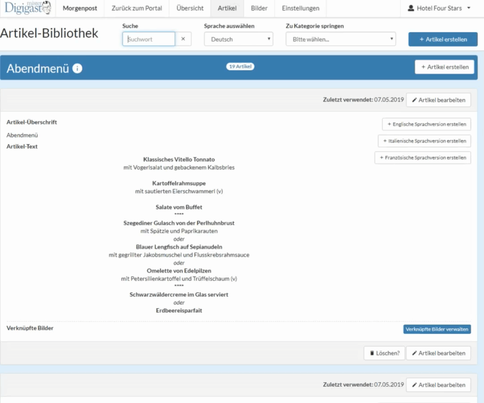This screenshot has height=403, width=484.
Task: Go to the Übersicht tab
Action: pos(190,9)
